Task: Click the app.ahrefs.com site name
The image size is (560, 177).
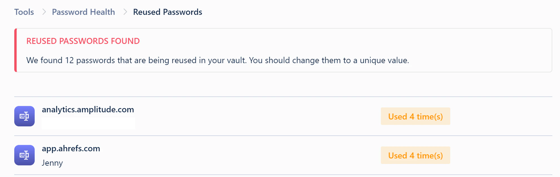Action: click(x=71, y=148)
